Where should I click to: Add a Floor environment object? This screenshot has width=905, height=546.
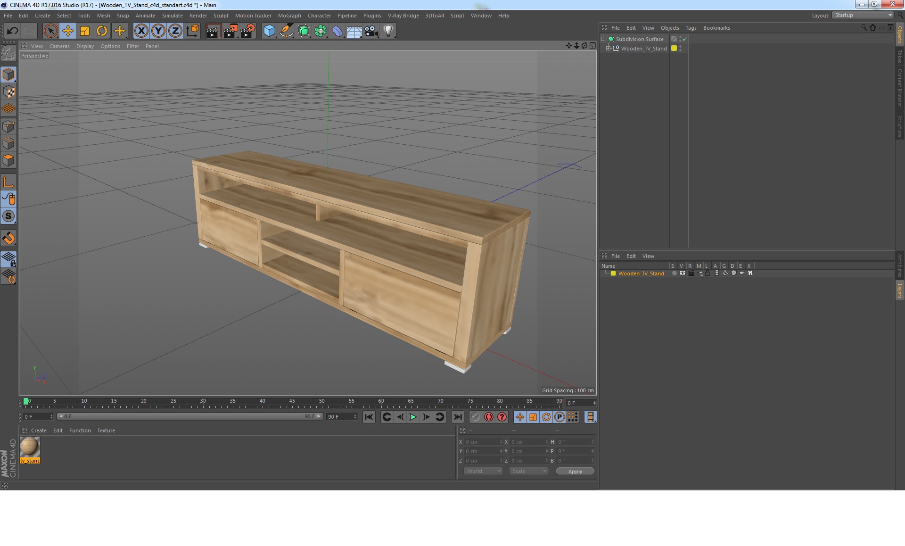[x=354, y=31]
